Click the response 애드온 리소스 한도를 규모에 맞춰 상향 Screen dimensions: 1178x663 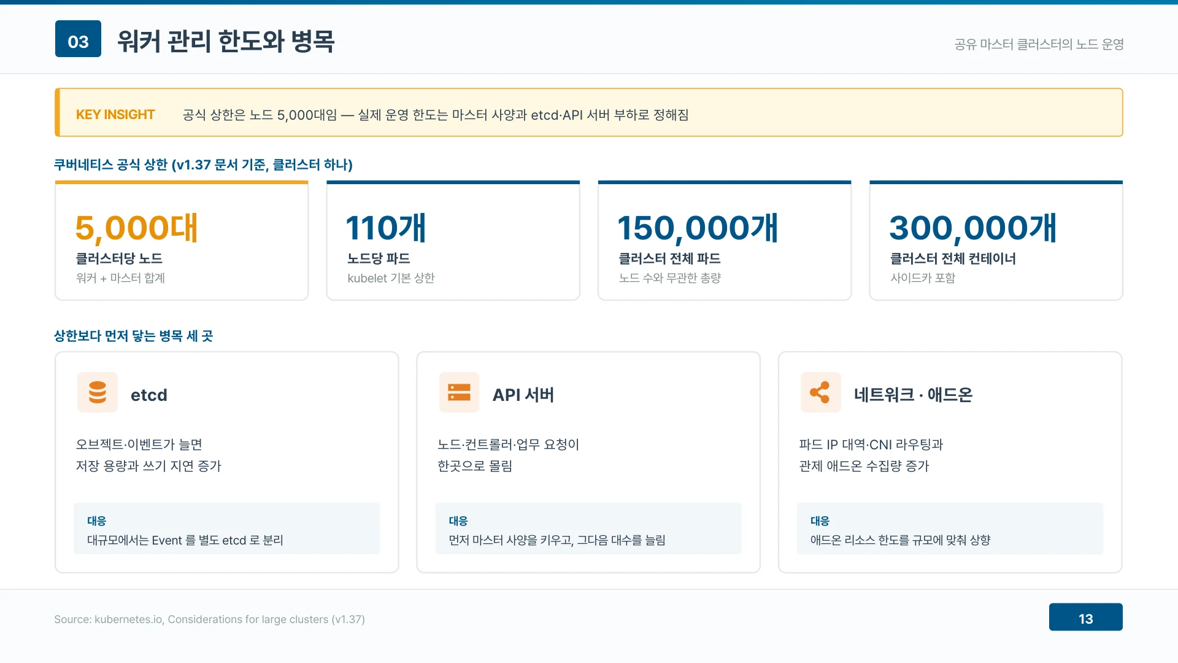[900, 540]
